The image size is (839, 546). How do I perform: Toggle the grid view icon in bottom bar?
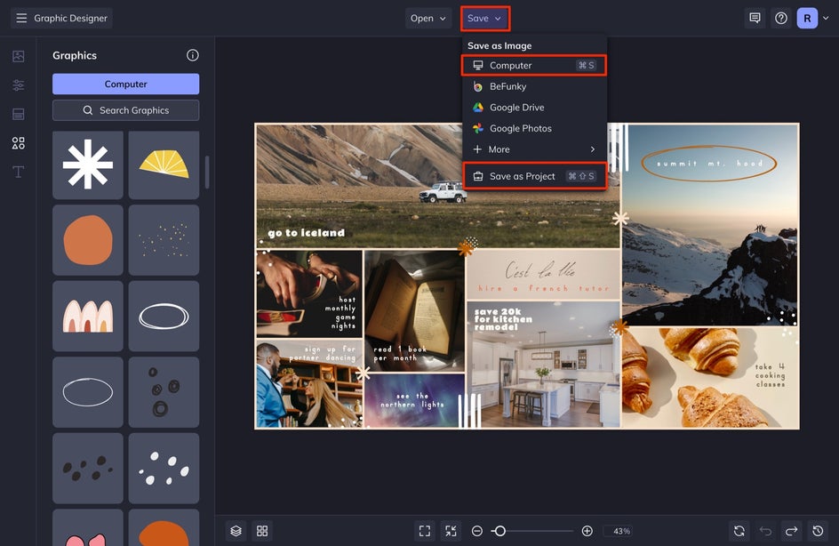(x=262, y=531)
